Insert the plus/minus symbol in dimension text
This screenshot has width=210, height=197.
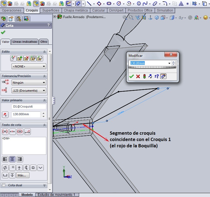click(x=19, y=168)
